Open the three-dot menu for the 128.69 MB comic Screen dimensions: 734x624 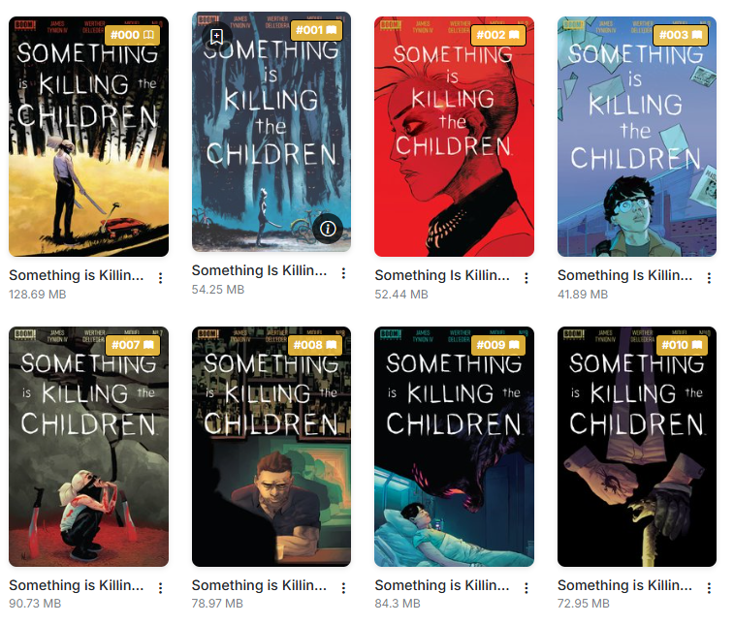click(161, 278)
